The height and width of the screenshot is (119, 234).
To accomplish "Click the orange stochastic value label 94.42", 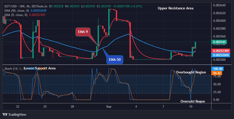I will (x=217, y=73).
